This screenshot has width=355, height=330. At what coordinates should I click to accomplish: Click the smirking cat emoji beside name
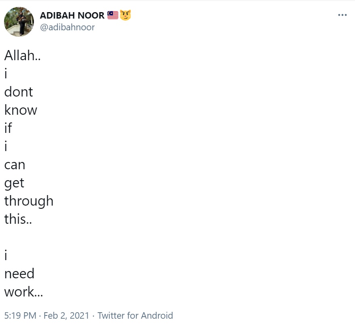tap(125, 15)
